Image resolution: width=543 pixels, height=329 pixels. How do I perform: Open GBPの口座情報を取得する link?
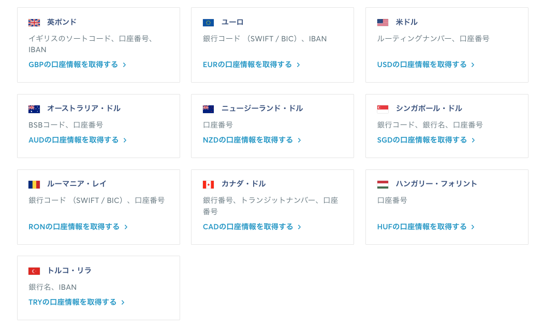(73, 65)
